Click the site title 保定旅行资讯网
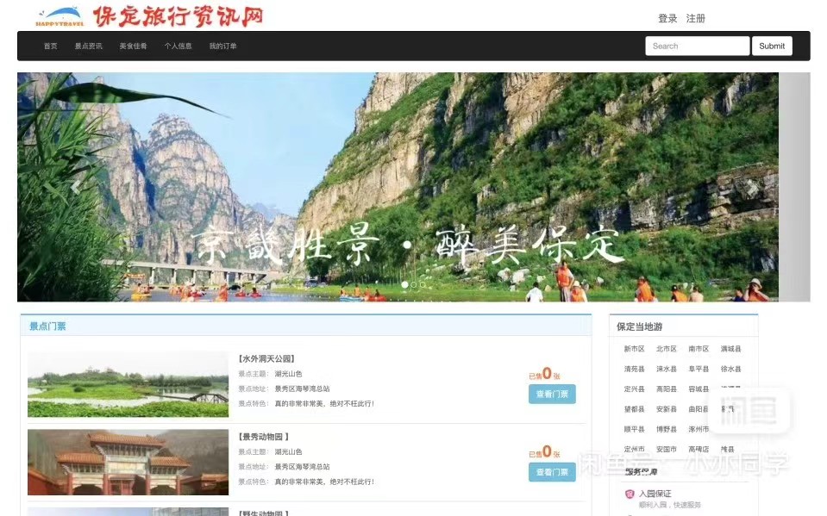 click(x=178, y=16)
